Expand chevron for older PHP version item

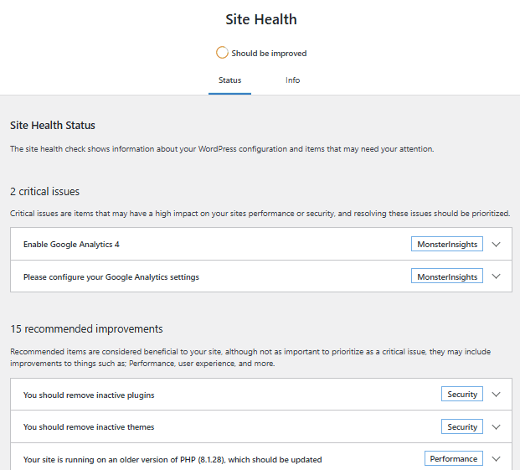coord(497,459)
